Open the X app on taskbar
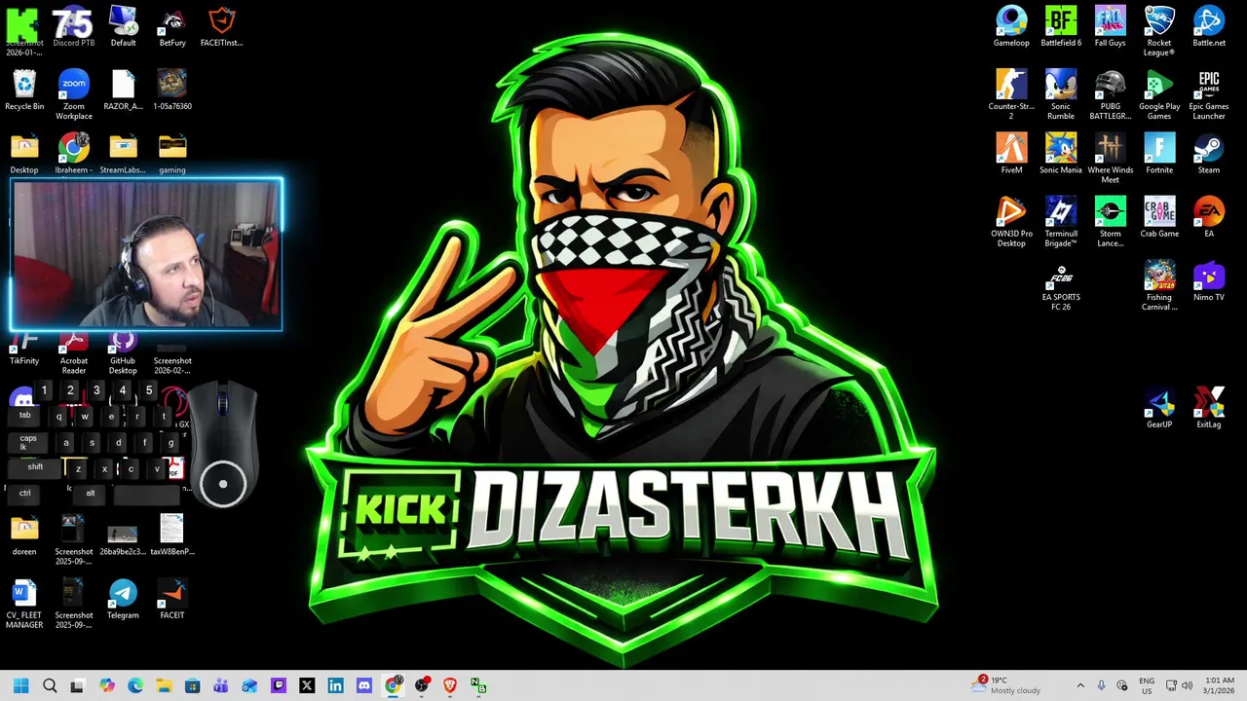 (x=307, y=685)
